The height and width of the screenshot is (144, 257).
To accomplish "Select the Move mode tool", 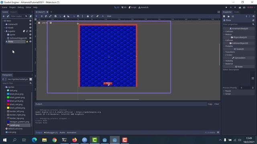I will [x=42, y=16].
